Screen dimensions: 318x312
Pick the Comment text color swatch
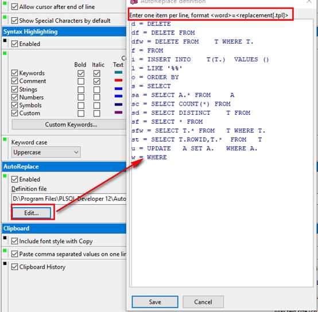[x=118, y=80]
